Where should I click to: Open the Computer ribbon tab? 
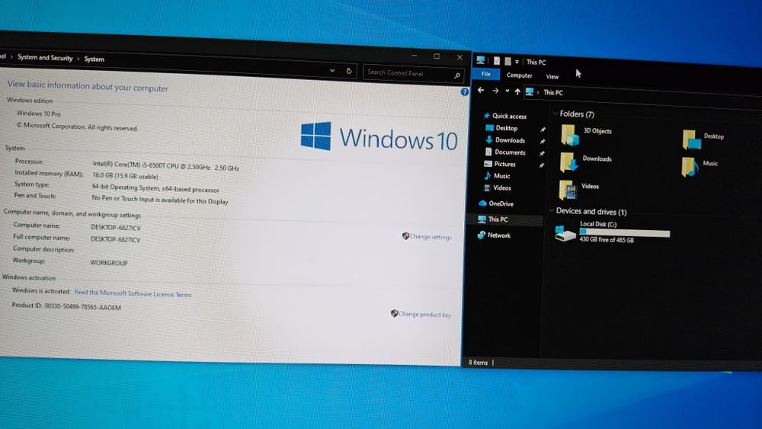519,75
